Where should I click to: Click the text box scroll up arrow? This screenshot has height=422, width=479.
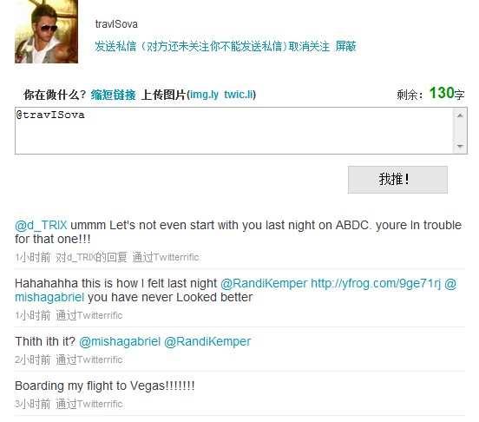pyautogui.click(x=460, y=115)
